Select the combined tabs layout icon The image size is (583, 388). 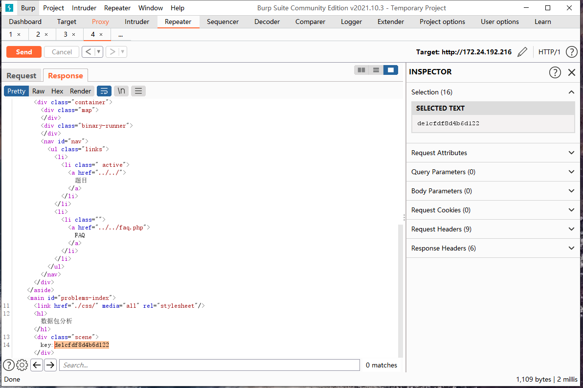tap(390, 70)
